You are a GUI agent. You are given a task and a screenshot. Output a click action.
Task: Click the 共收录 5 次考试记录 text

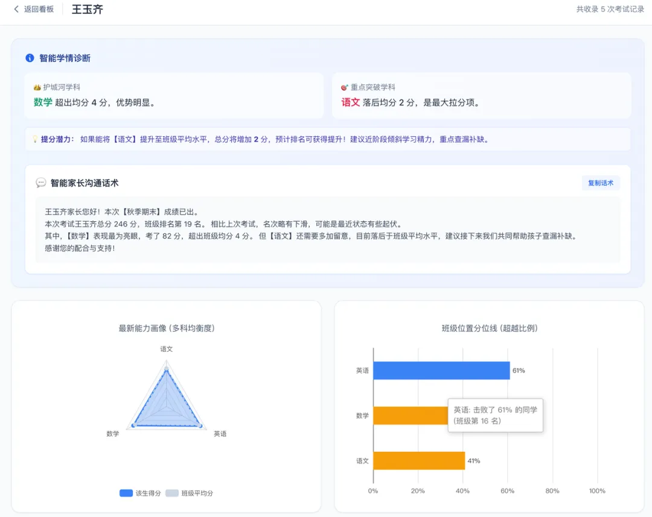(610, 9)
